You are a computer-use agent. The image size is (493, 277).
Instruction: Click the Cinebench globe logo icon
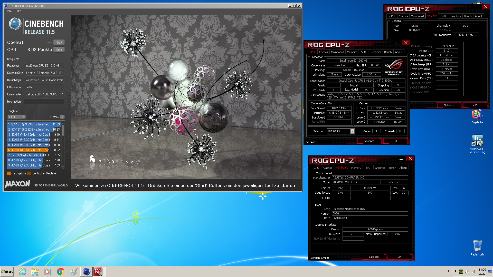click(x=15, y=24)
